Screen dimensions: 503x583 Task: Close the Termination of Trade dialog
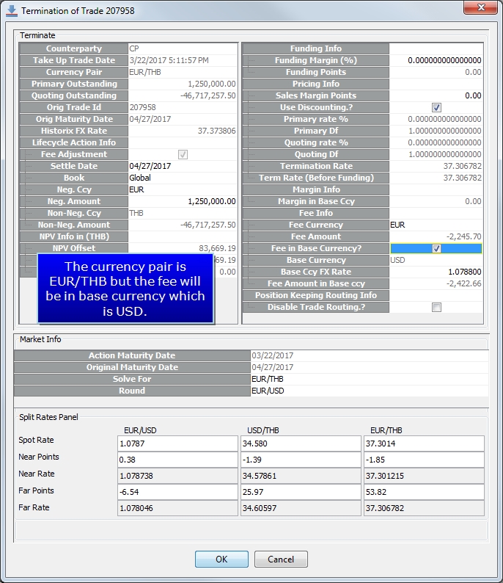pos(481,7)
